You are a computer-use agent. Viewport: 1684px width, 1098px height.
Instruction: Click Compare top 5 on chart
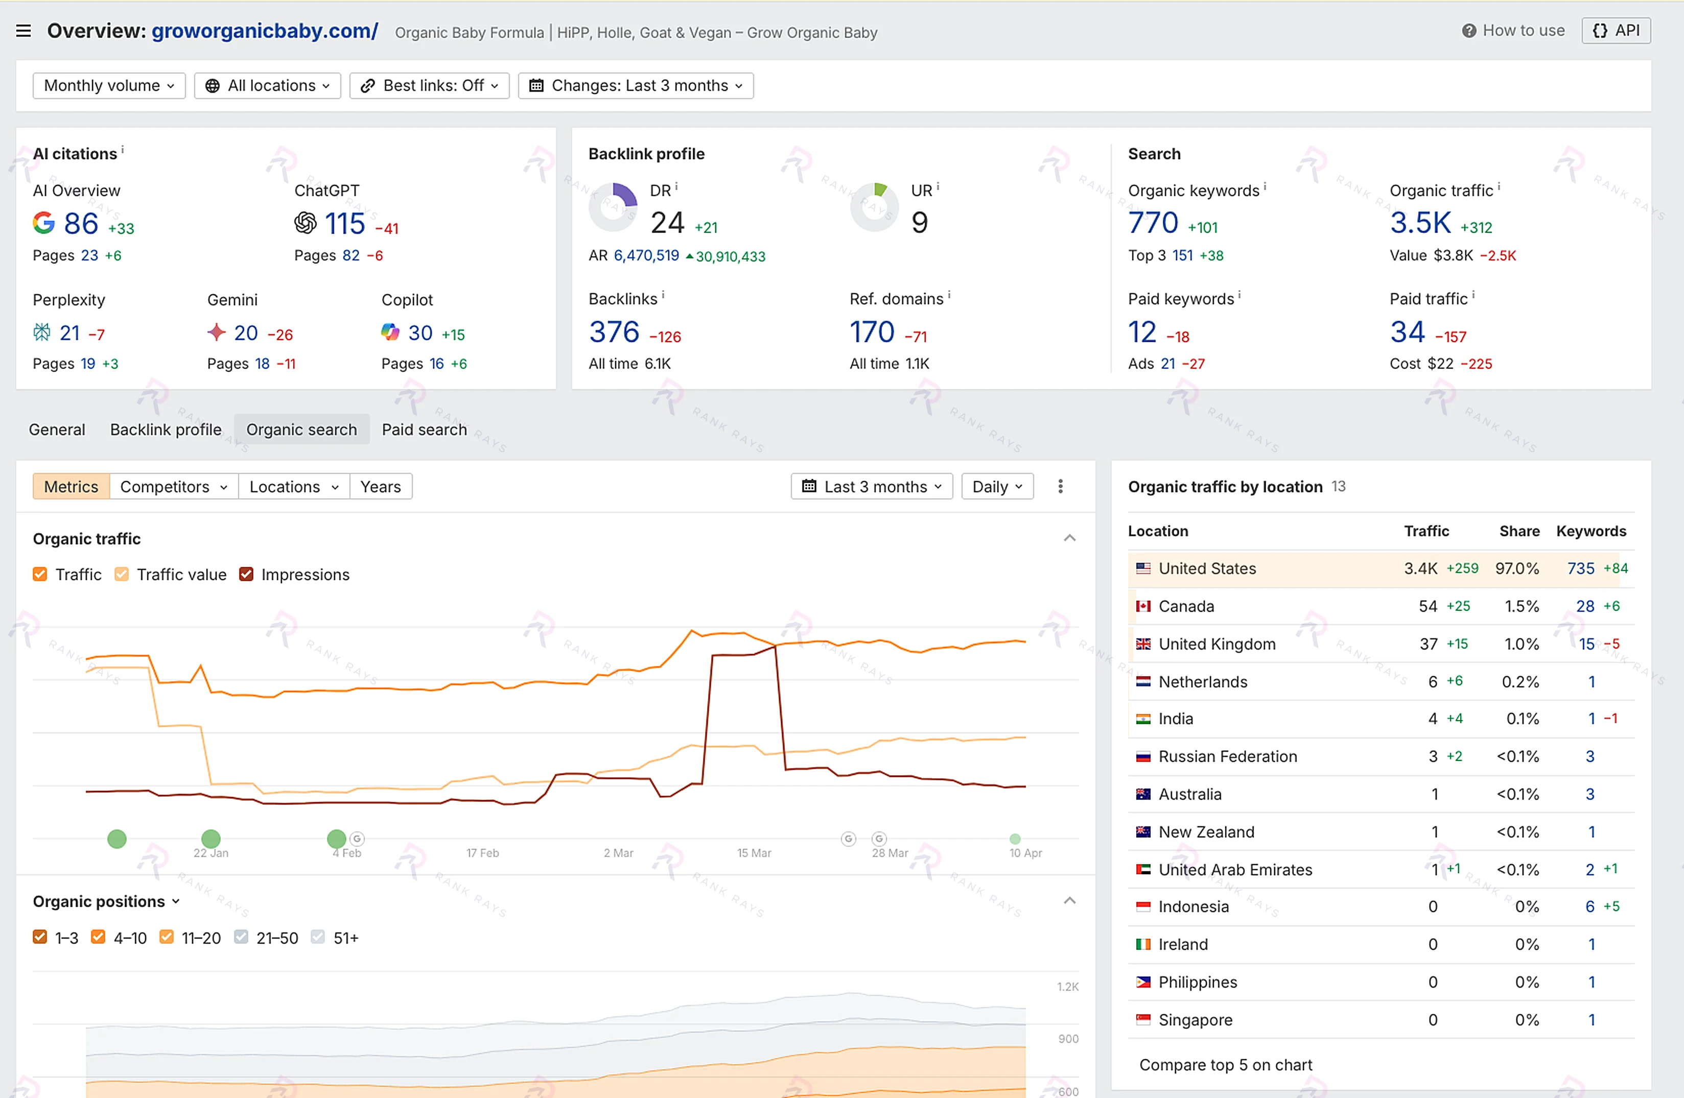coord(1226,1065)
